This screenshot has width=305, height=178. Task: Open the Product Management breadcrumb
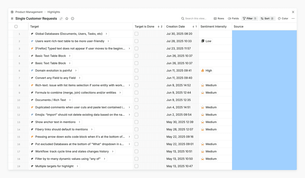(29, 12)
